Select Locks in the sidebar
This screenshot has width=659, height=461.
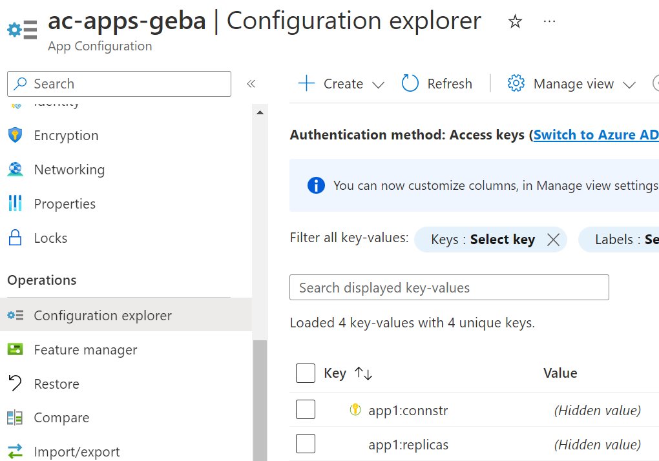tap(50, 238)
